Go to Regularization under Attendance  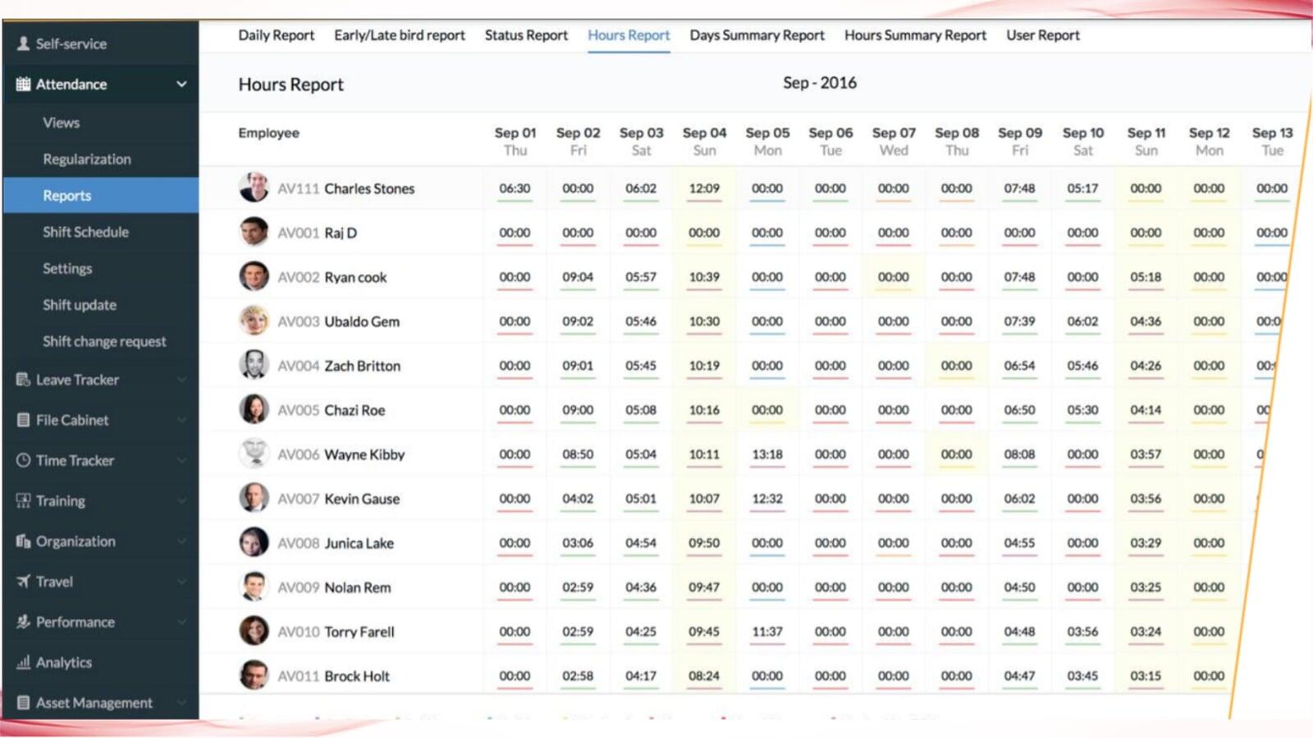[x=86, y=159]
